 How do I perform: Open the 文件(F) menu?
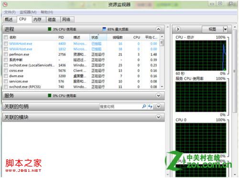point(10,12)
